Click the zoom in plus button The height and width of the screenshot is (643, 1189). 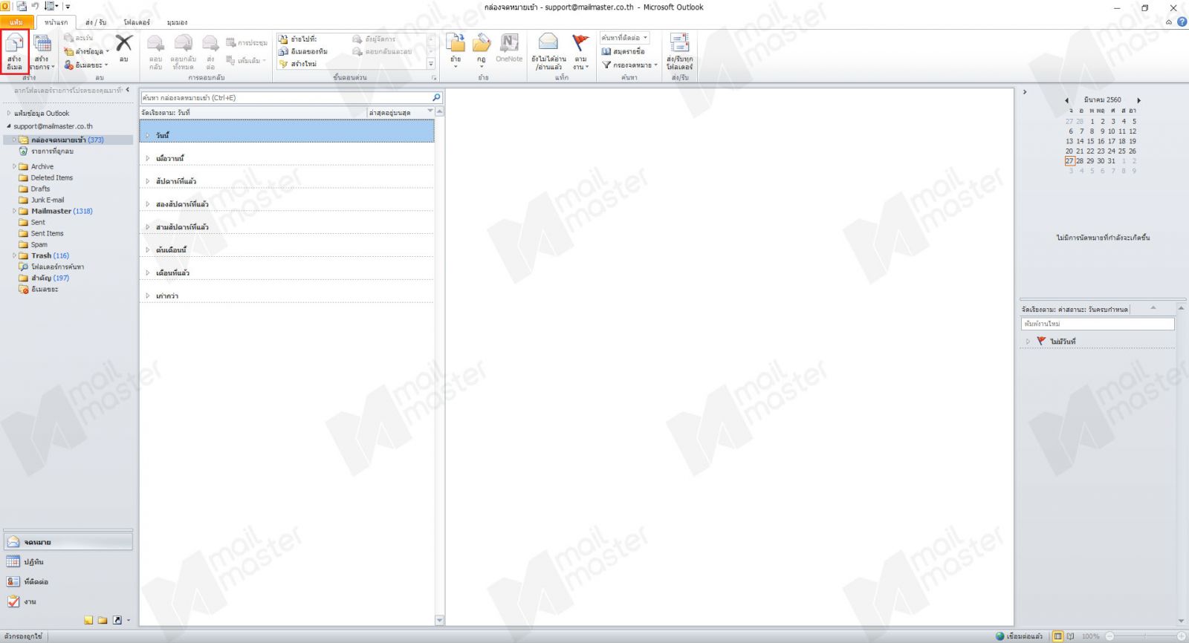point(1181,636)
